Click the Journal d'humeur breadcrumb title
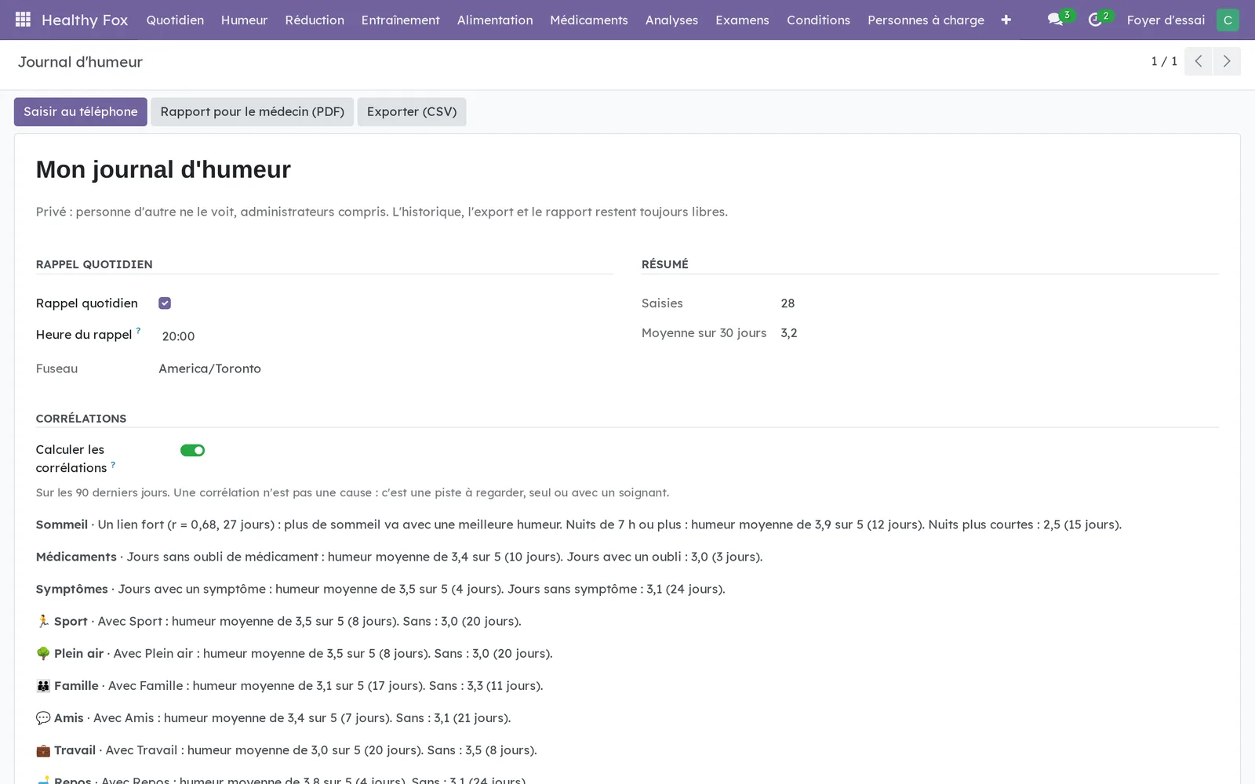Screen dimensions: 1255x784 tap(80, 62)
